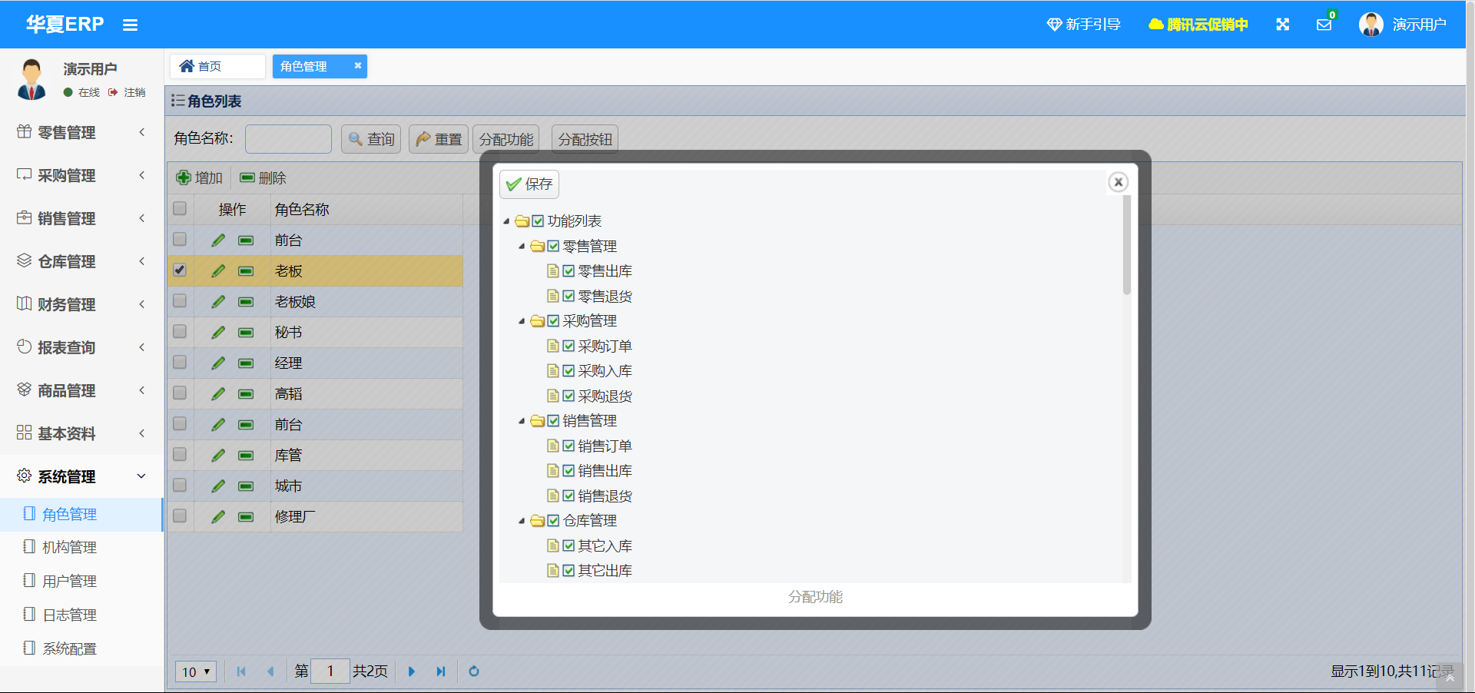
Task: Click the edit pencil for 高韬 row
Action: click(x=218, y=393)
